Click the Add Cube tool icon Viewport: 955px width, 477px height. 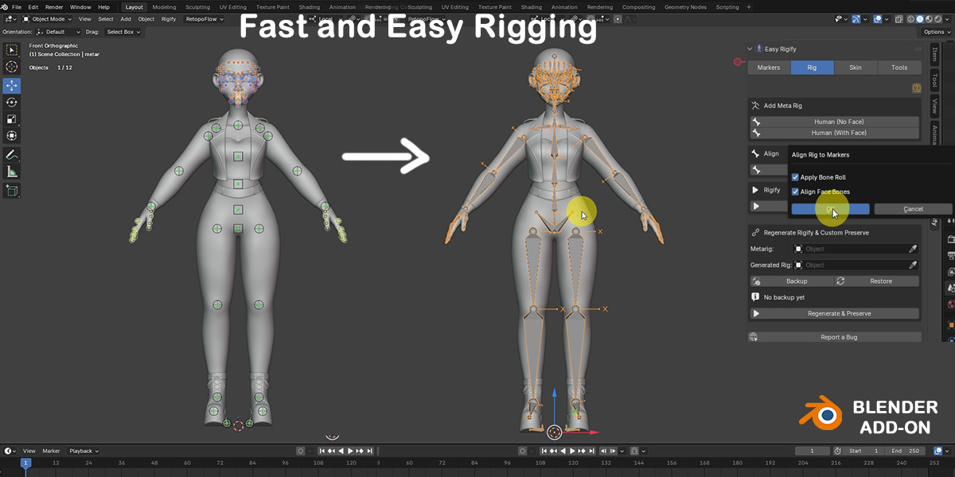[x=12, y=191]
